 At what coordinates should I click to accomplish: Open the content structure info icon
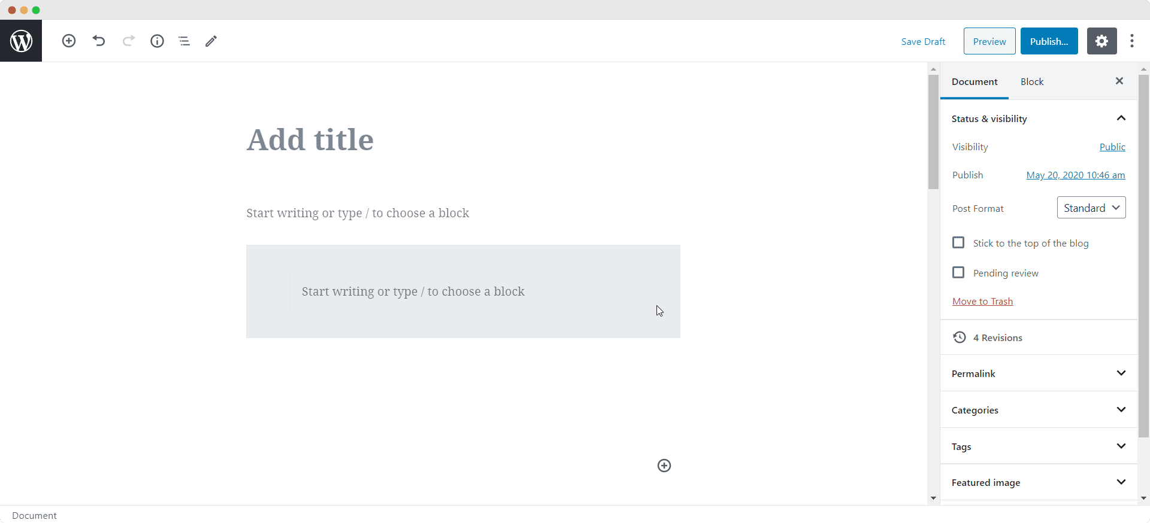coord(157,41)
